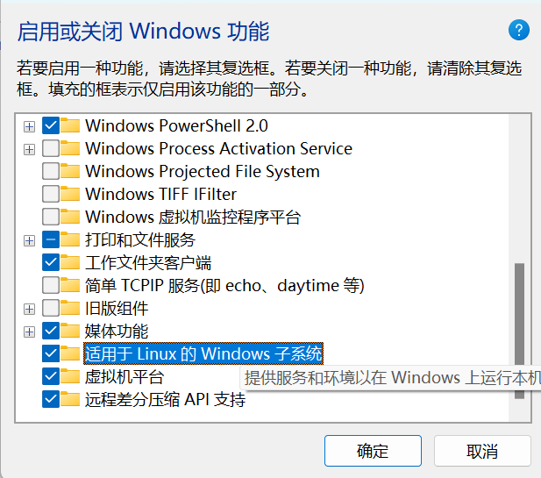Viewport: 541px width, 478px height.
Task: Click the Windows TIFF IFilter folder icon
Action: 70,194
